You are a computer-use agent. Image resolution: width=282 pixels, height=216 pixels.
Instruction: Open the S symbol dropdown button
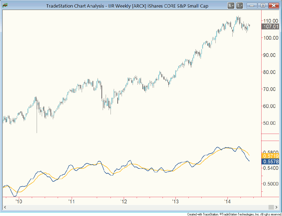(231, 5)
